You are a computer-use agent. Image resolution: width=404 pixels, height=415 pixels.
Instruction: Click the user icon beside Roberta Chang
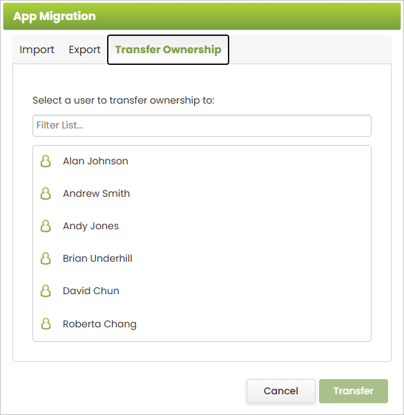click(x=46, y=324)
